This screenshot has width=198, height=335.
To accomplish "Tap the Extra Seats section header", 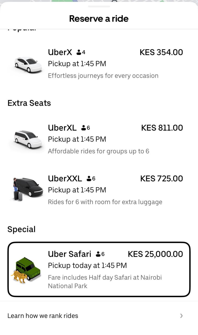I will click(29, 103).
